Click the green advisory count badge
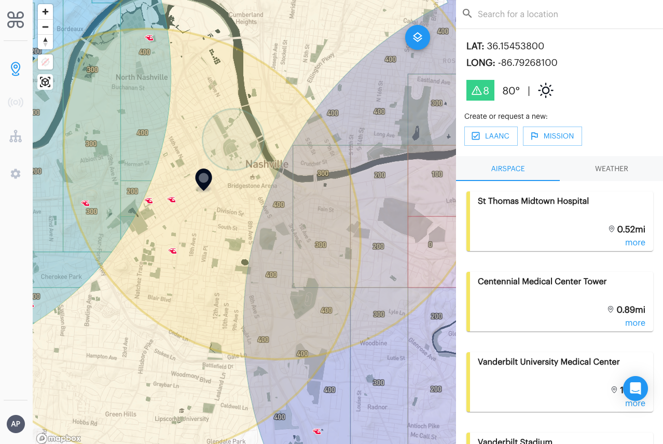Screen dimensions: 663x444 pyautogui.click(x=480, y=91)
